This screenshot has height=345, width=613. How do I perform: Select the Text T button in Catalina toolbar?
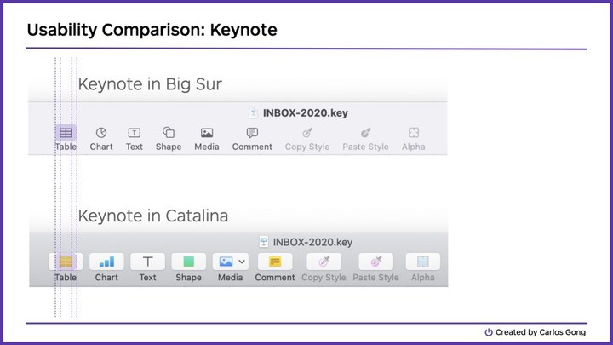point(148,262)
